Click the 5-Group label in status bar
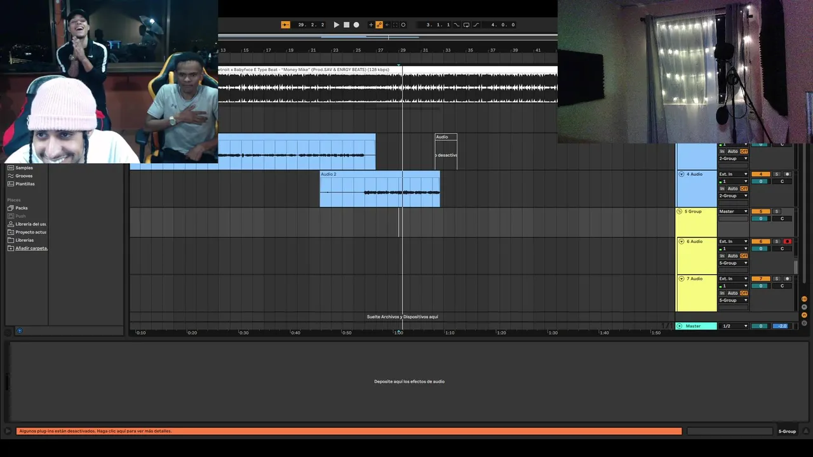Image resolution: width=813 pixels, height=457 pixels. pos(787,431)
